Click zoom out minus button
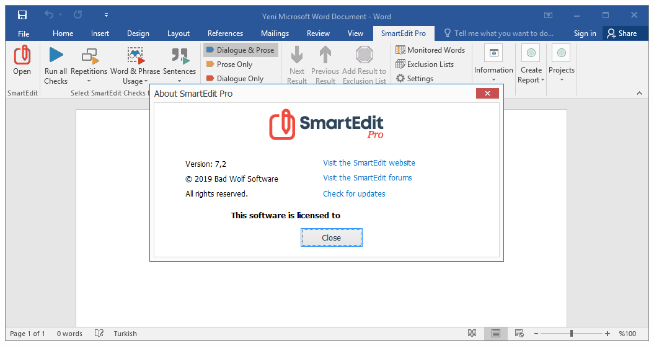 536,334
